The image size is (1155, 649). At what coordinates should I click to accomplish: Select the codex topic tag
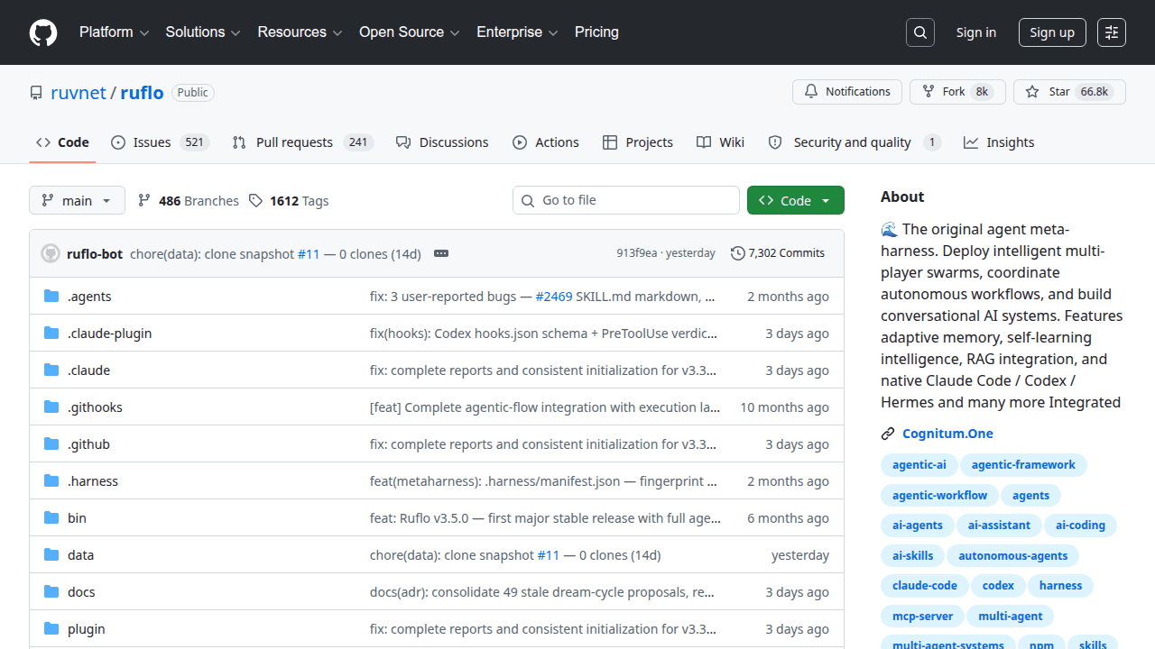click(998, 586)
